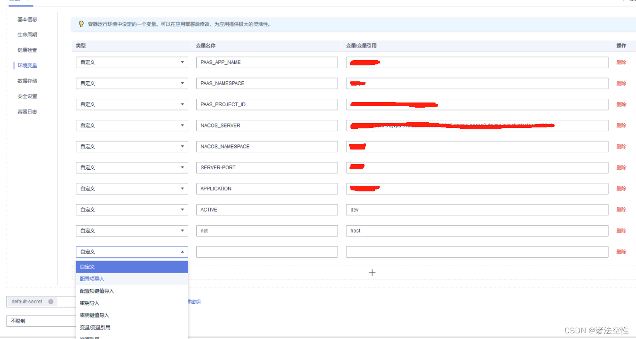The image size is (636, 339).
Task: Delete the empty last variable row
Action: (x=621, y=252)
